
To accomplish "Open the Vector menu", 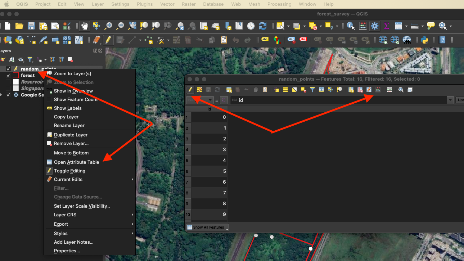I will pos(167,4).
